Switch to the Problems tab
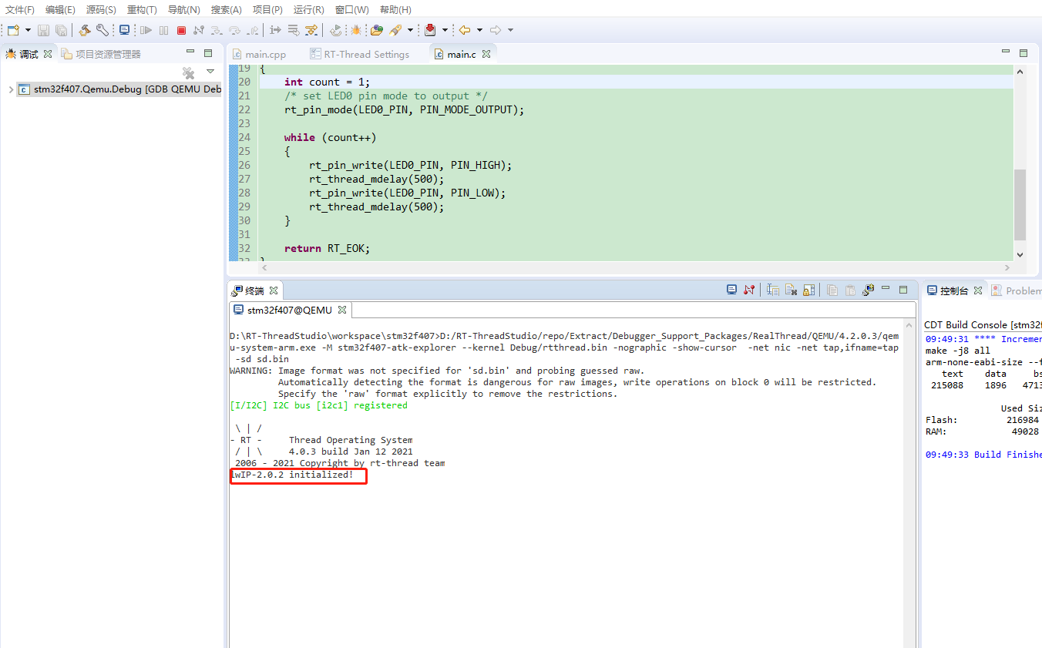Image resolution: width=1042 pixels, height=648 pixels. (1017, 290)
